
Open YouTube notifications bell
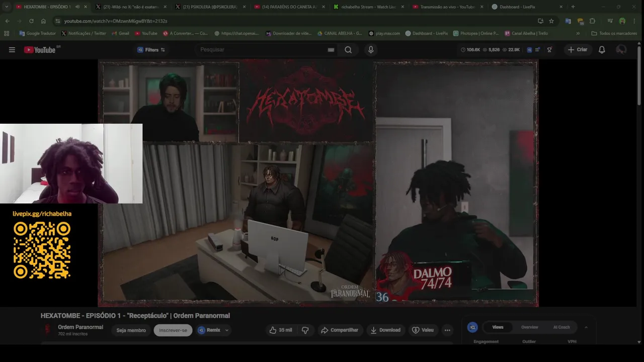[x=602, y=50]
